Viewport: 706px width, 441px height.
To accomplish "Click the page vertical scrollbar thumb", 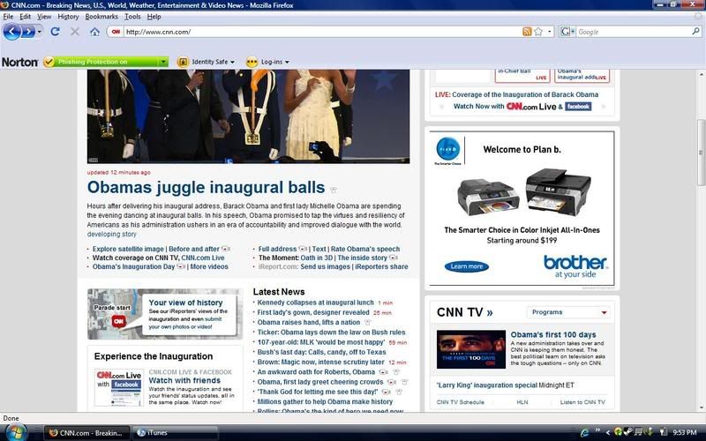I will pos(701,152).
